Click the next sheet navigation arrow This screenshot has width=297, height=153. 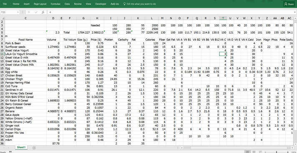pyautogui.click(x=8, y=148)
